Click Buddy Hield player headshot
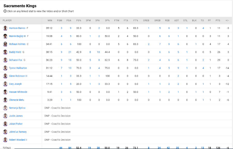The height and width of the screenshot is (149, 233). coord(5,52)
